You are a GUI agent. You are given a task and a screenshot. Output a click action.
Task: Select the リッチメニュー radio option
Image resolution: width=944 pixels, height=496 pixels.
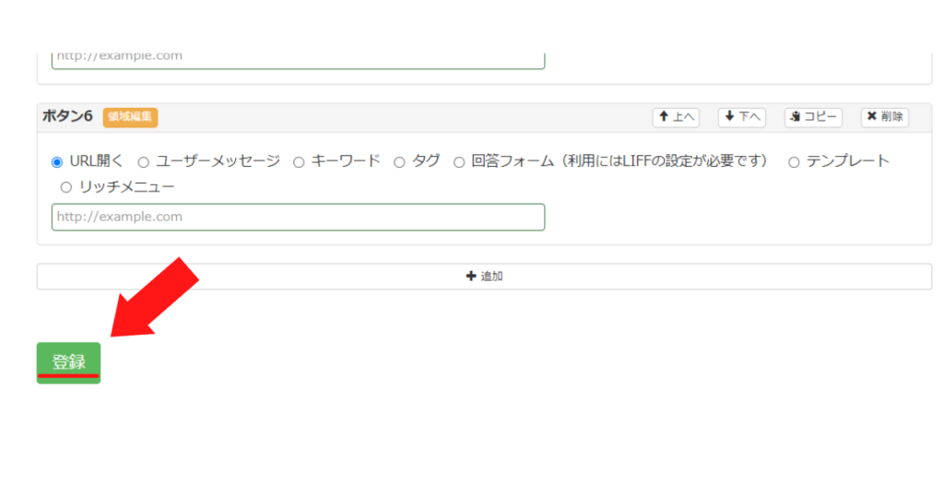coord(66,187)
